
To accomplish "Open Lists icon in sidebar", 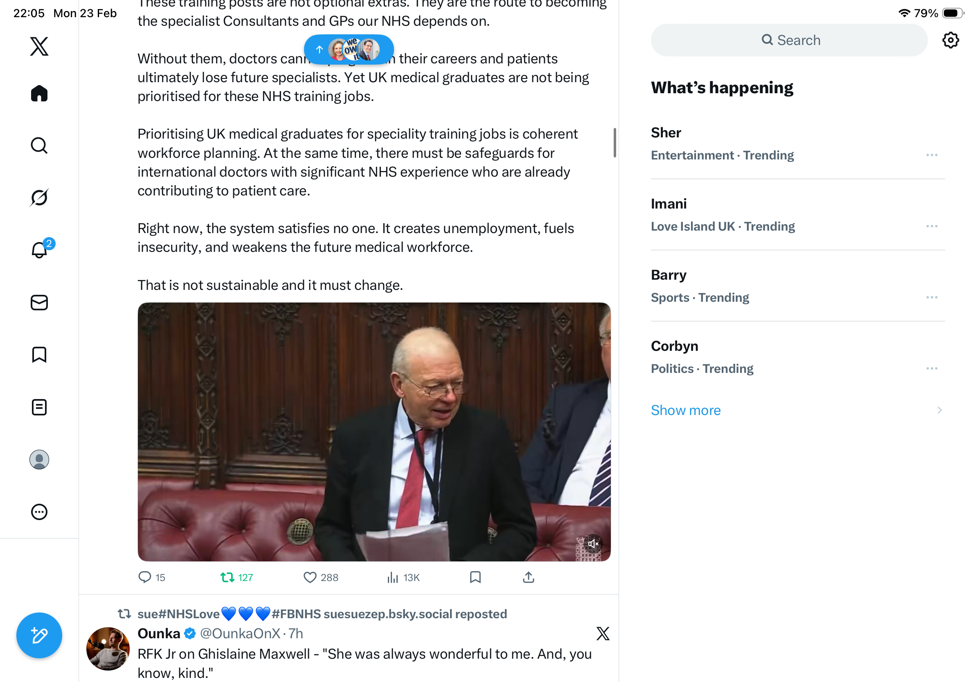I will pyautogui.click(x=39, y=407).
